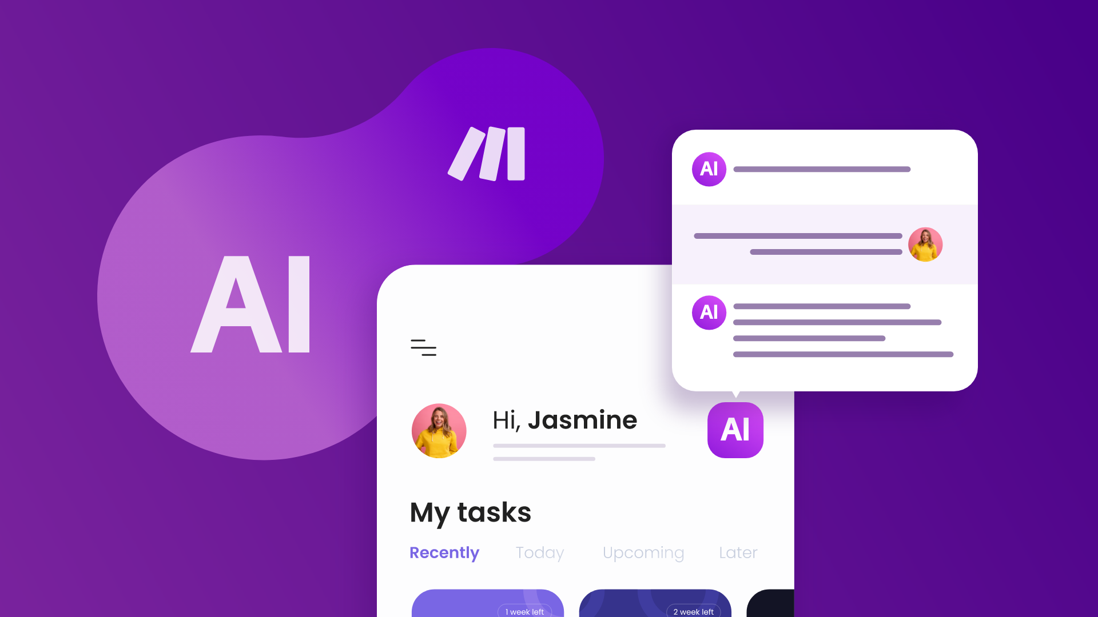Click Jasmine's profile avatar
The width and height of the screenshot is (1098, 617).
[439, 430]
